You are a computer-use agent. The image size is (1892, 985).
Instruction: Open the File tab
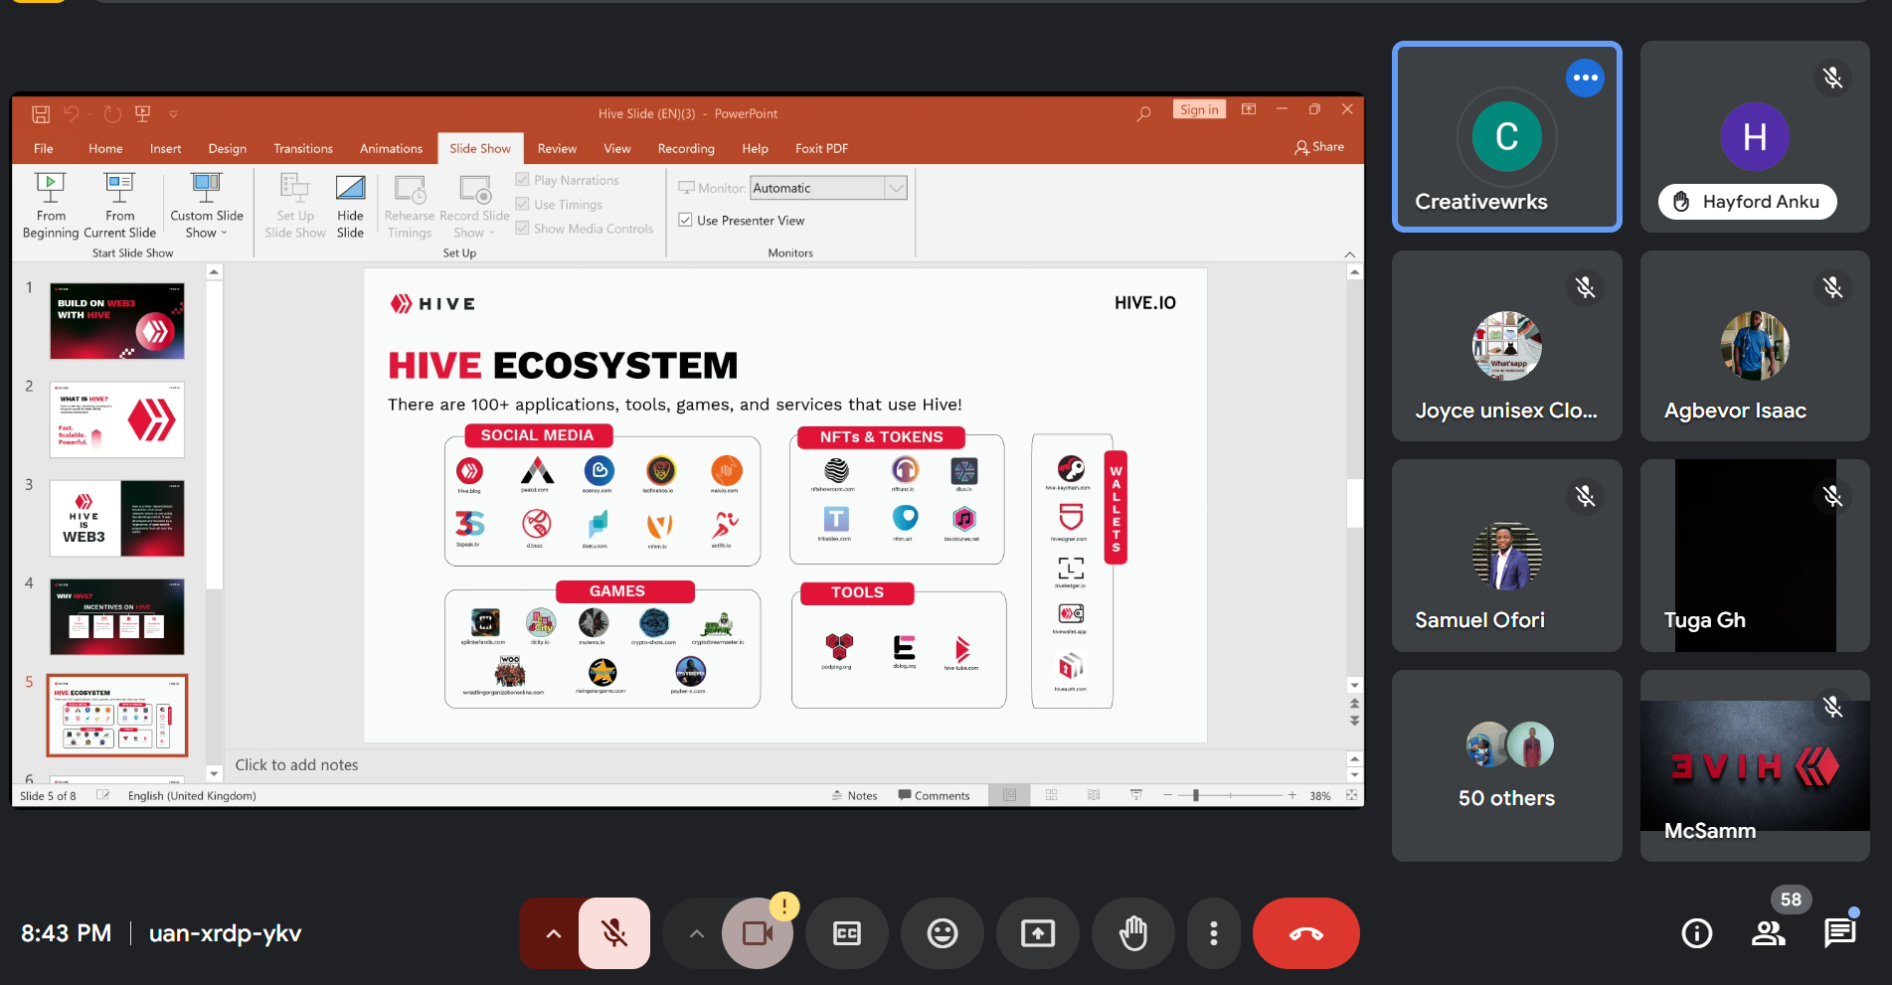click(x=44, y=148)
